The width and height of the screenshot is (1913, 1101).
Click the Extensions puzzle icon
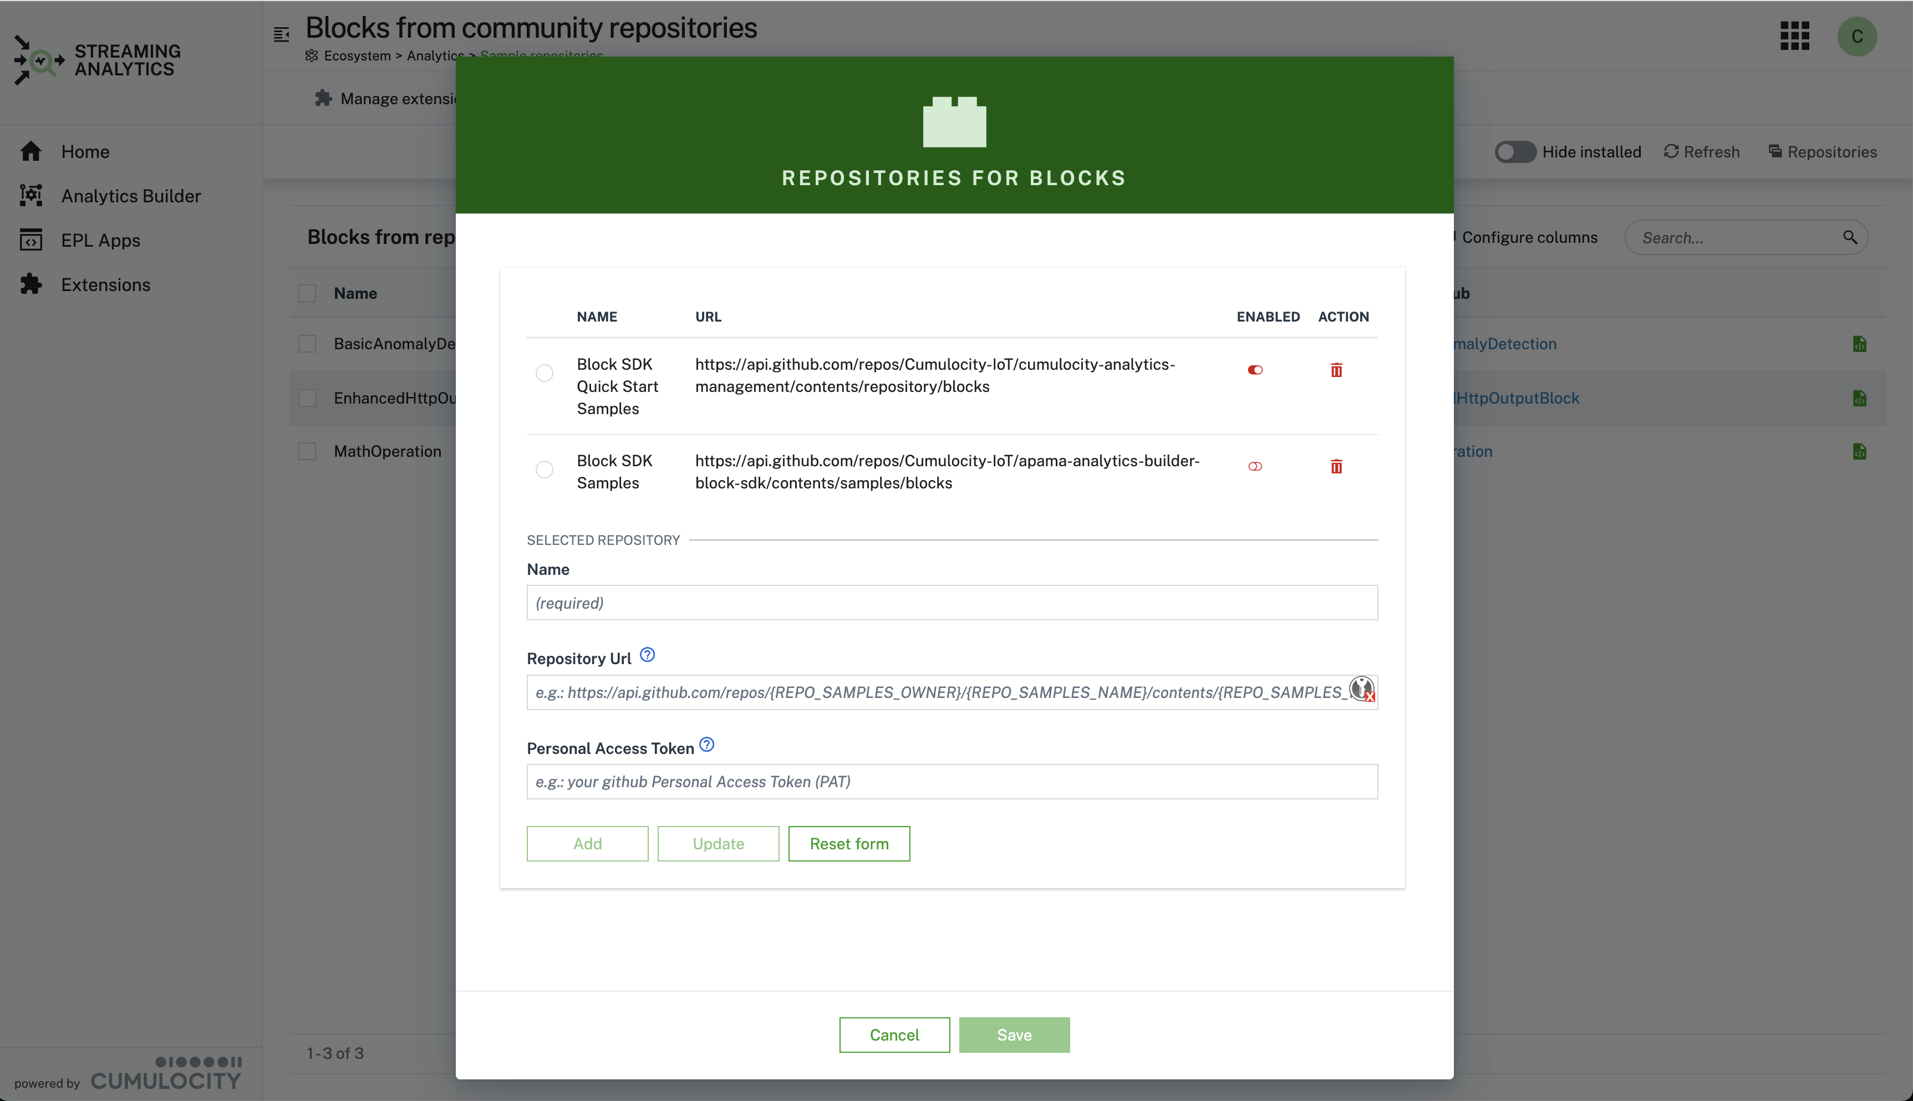pos(31,284)
